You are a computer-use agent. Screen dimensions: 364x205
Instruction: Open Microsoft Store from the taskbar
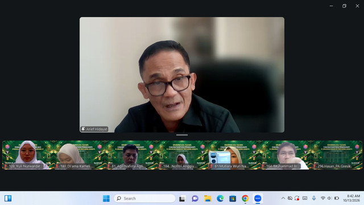point(233,199)
